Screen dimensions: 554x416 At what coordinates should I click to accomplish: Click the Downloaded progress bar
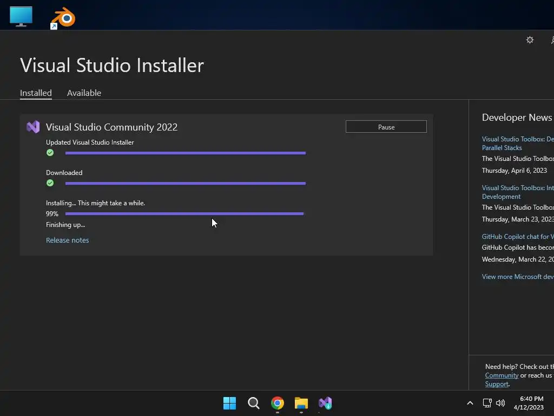186,183
